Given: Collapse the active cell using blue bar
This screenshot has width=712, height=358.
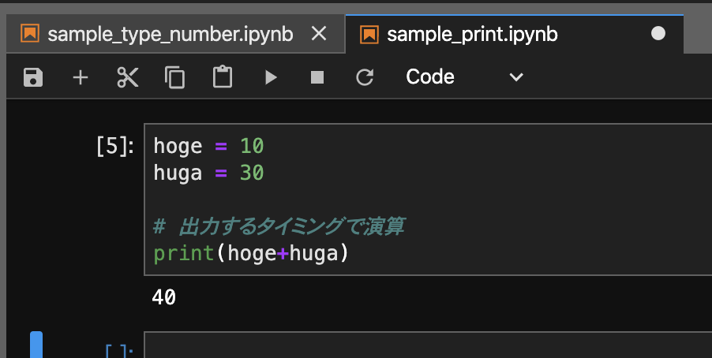Looking at the screenshot, I should click(36, 345).
